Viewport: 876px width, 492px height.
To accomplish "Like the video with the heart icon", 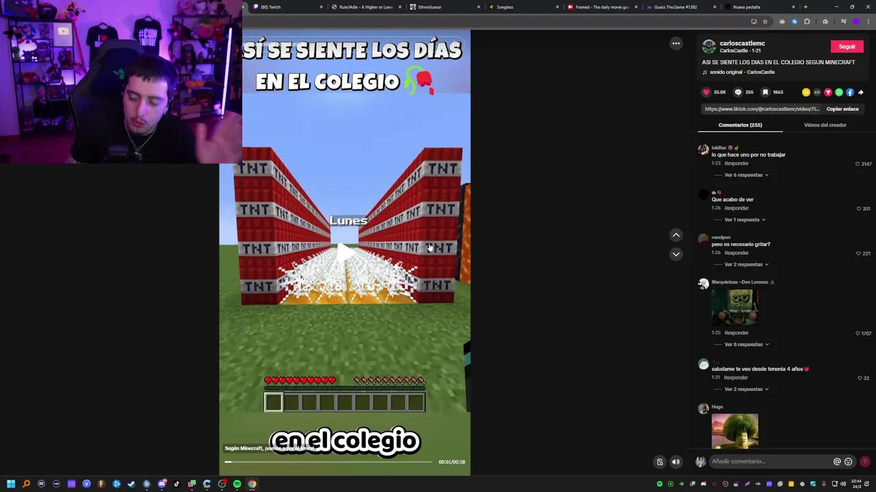I will [x=706, y=92].
